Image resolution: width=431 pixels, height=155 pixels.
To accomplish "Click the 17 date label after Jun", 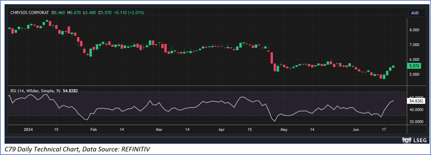I will tap(384, 130).
